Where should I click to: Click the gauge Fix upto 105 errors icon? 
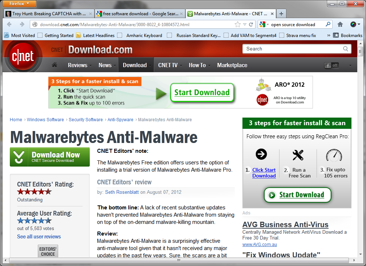coord(334,155)
